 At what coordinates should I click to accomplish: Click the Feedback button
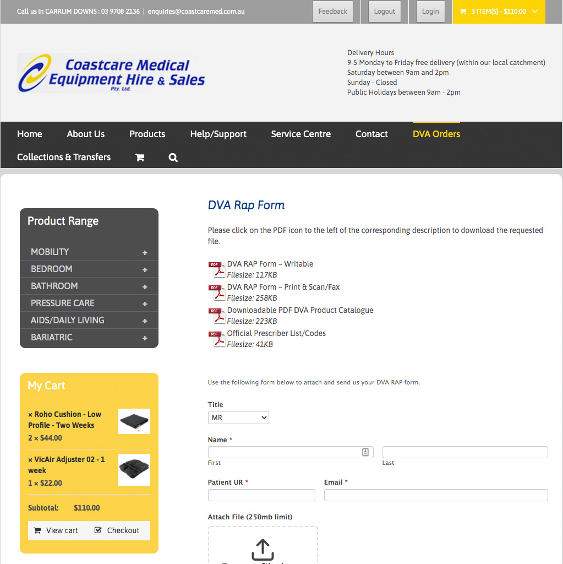332,12
